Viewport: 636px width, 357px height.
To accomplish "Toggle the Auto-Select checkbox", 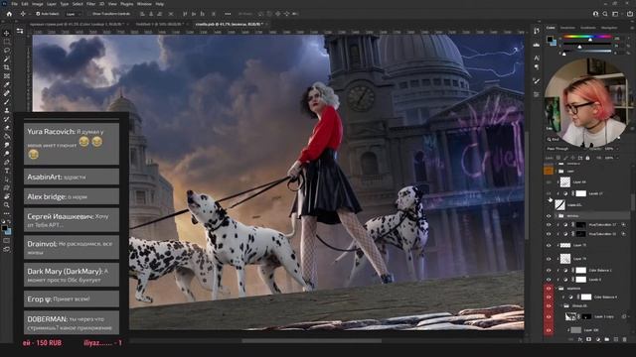I will point(38,14).
